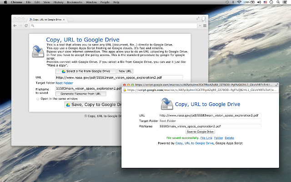This screenshot has height=182, width=291.
Task: Open the People menu
Action: [105, 2]
